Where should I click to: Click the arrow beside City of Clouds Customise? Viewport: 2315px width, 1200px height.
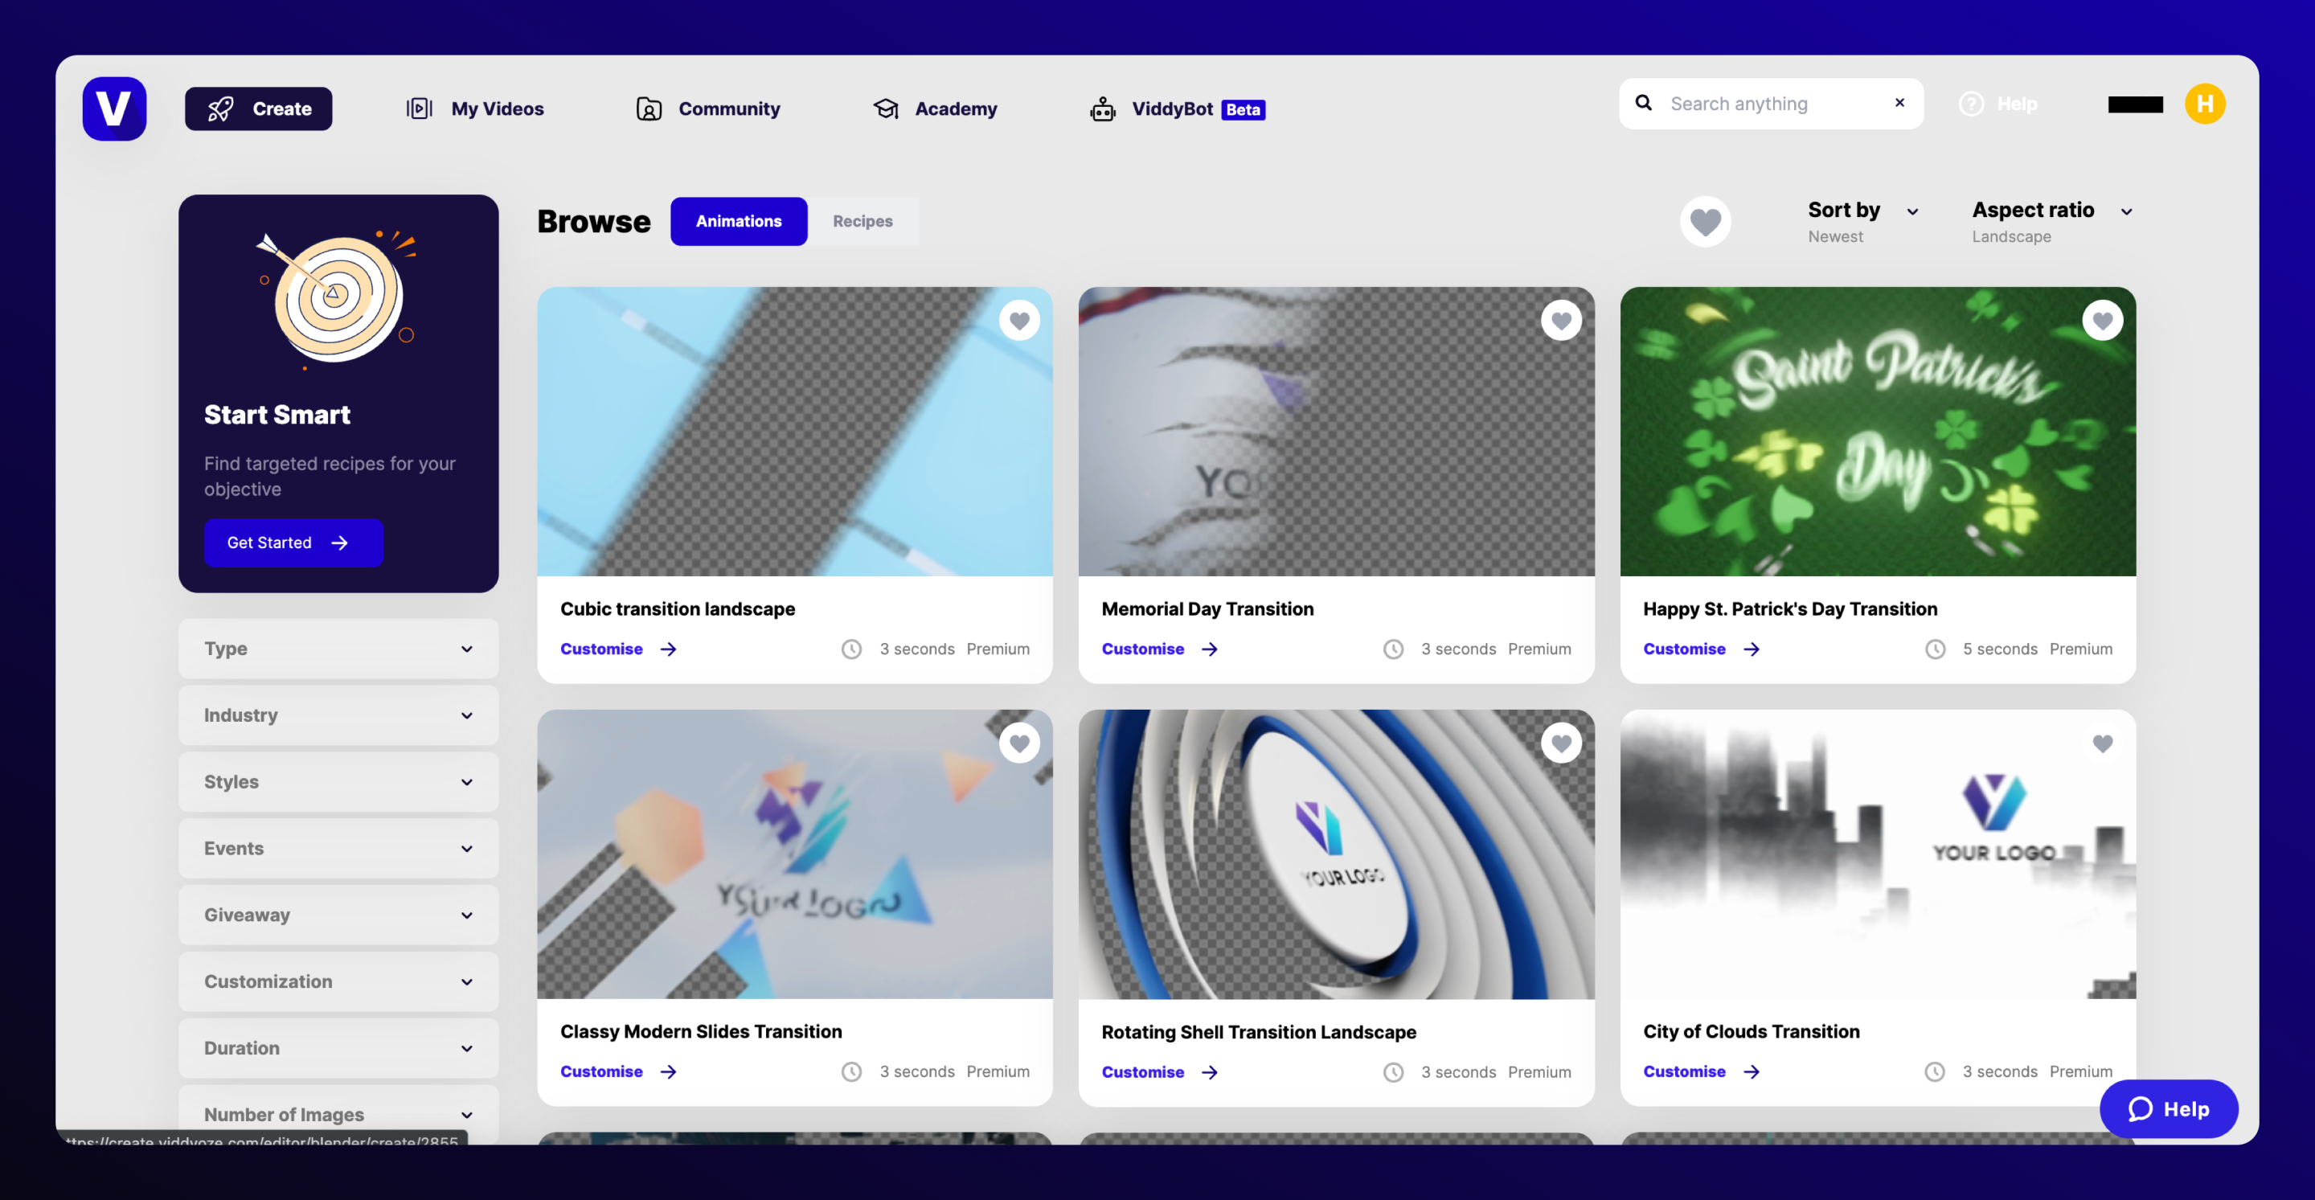click(x=1752, y=1071)
